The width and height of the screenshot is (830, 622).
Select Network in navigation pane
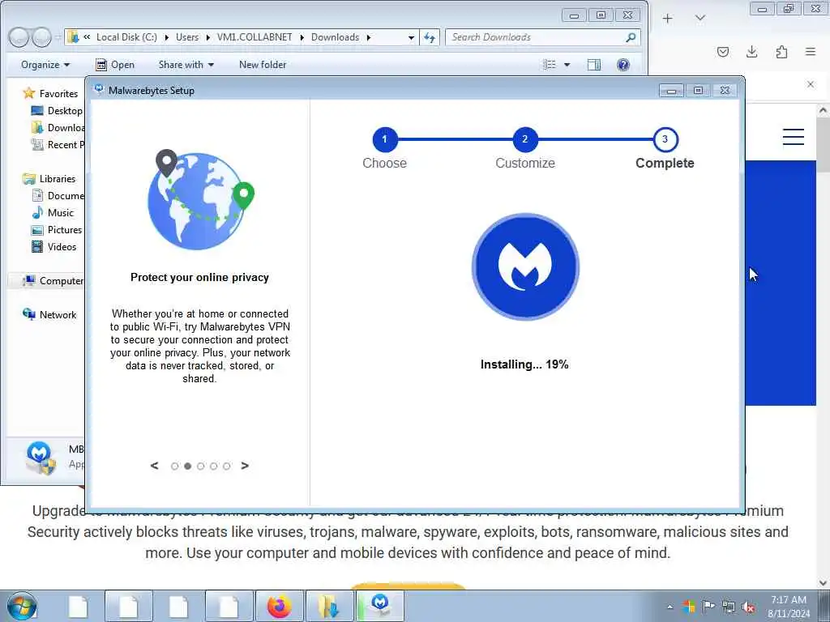coord(49,315)
